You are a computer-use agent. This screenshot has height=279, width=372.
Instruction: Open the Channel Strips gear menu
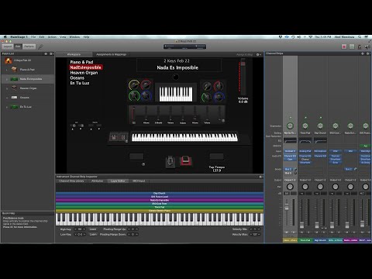[368, 53]
